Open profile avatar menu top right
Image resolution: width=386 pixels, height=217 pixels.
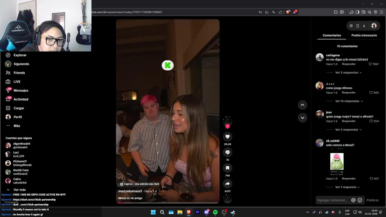pyautogui.click(x=374, y=26)
